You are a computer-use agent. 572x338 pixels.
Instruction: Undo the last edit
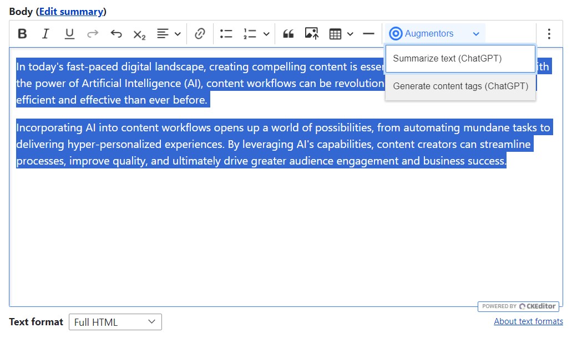[116, 33]
